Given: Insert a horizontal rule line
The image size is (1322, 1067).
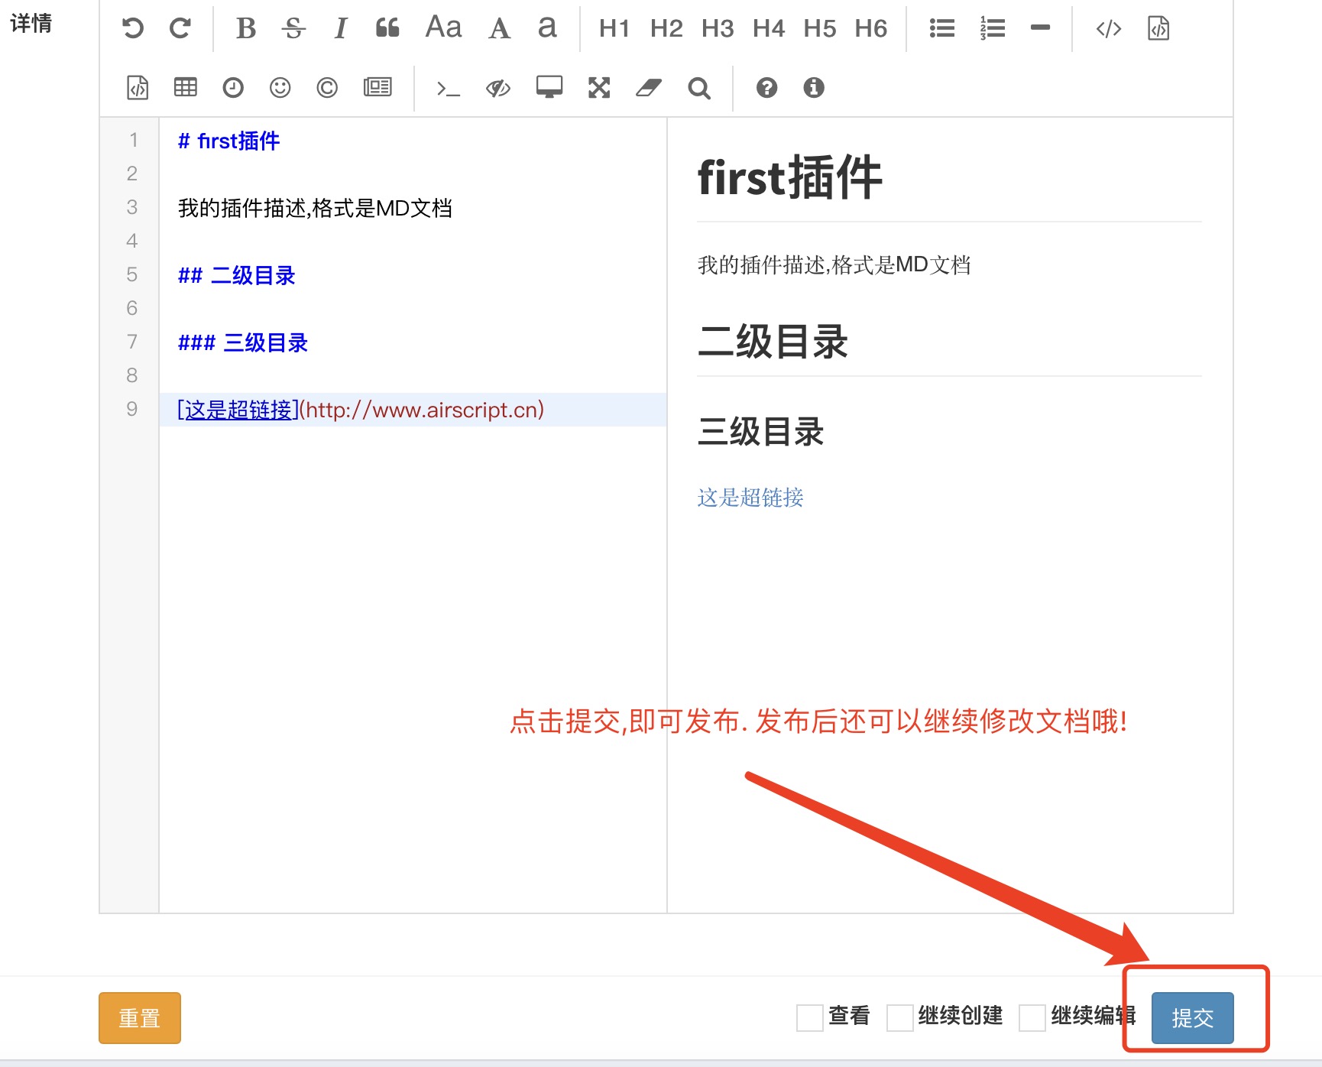Looking at the screenshot, I should point(1040,28).
